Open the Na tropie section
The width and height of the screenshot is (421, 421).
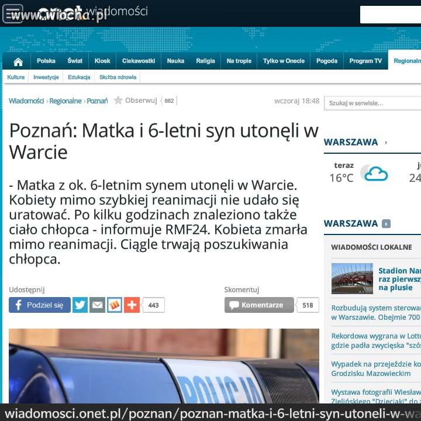[239, 61]
